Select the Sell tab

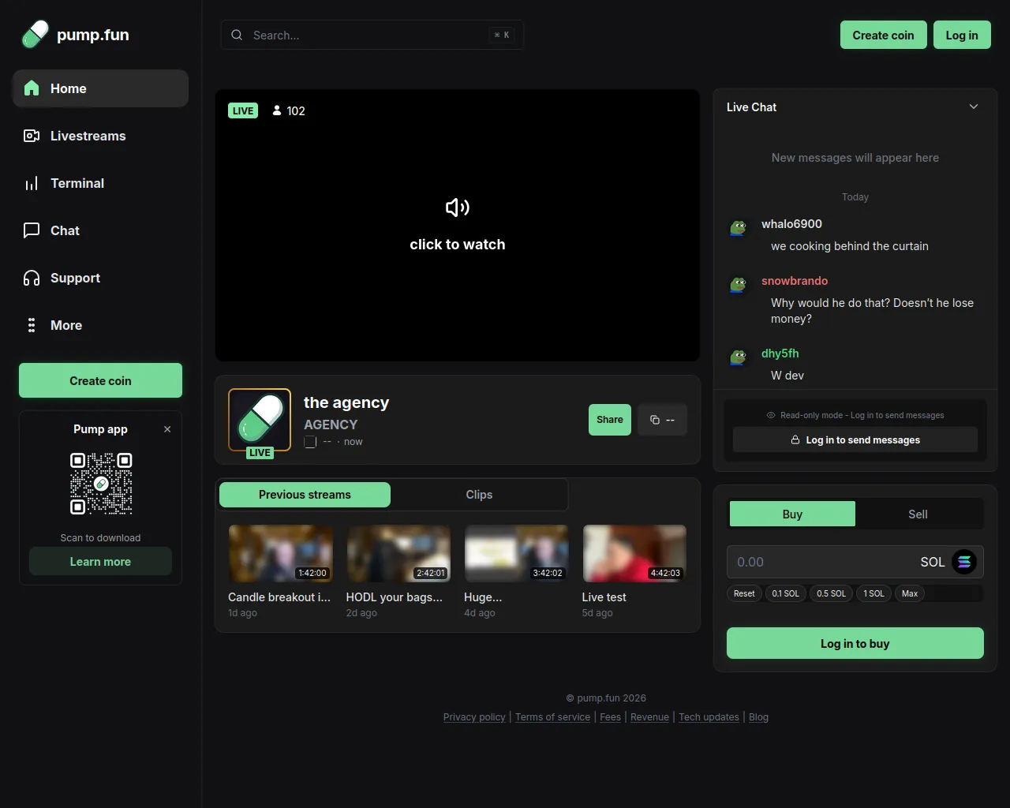click(x=918, y=514)
